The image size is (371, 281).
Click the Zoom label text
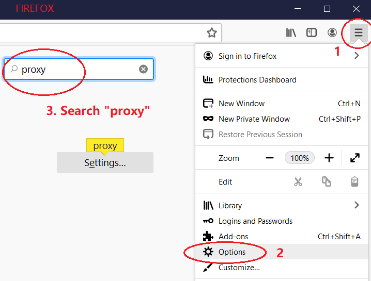click(228, 158)
